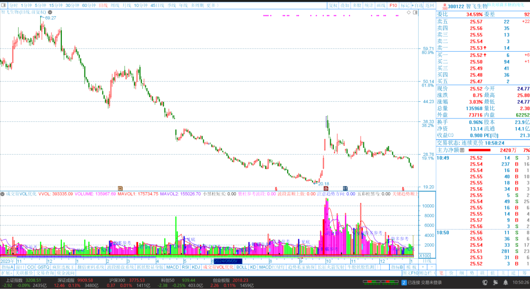The height and width of the screenshot is (289, 530).
Task: Activate the 画线 drawing tool
Action: [x=381, y=5]
